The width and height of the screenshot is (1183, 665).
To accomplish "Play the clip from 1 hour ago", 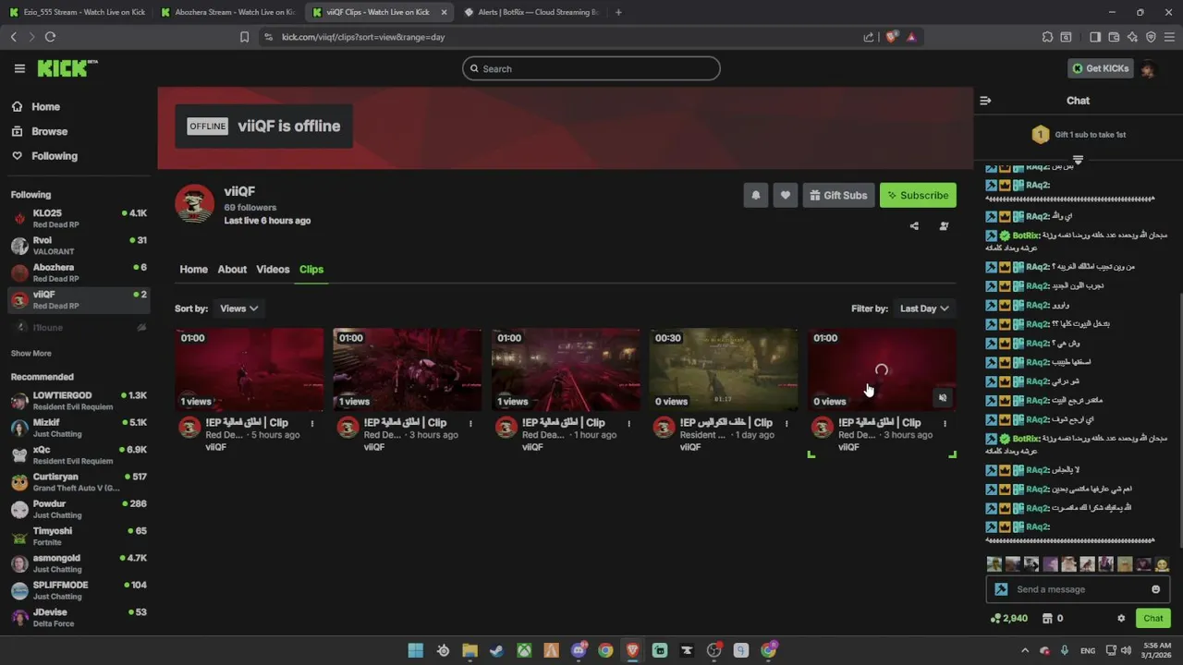I will pos(566,369).
